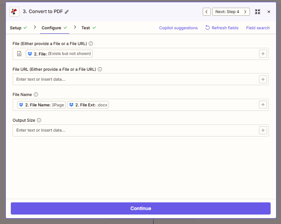The height and width of the screenshot is (224, 281).
Task: Go to next step using right chevron
Action: [246, 12]
